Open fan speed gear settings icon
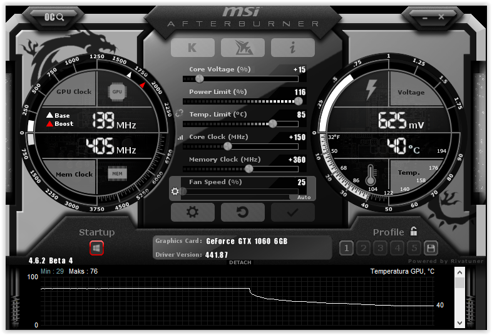The image size is (492, 335). tap(175, 191)
